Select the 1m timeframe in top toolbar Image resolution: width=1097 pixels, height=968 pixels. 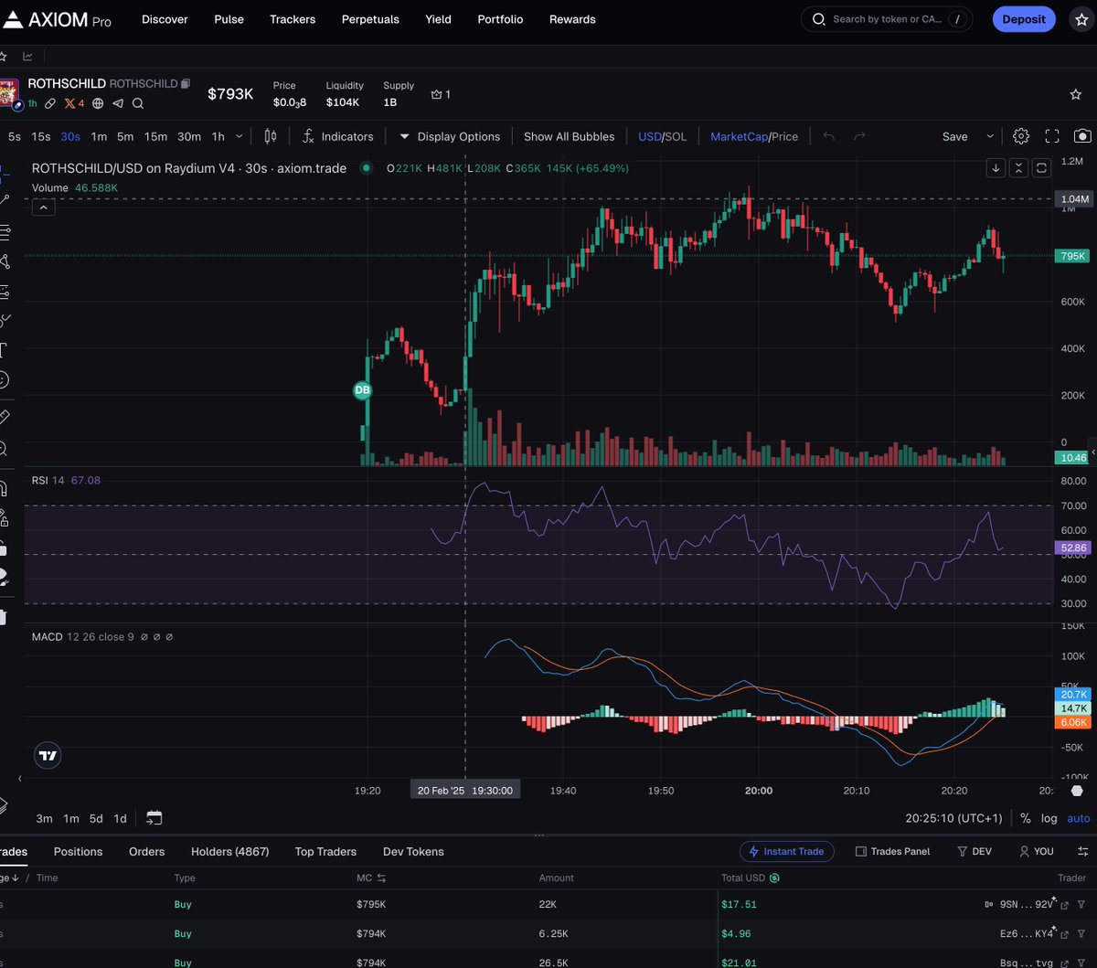pos(99,136)
